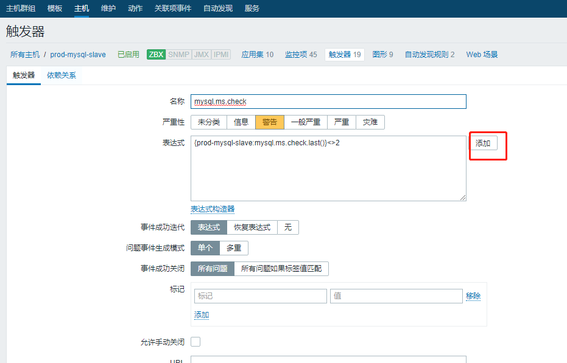The width and height of the screenshot is (567, 363).
Task: Choose 单个 problem event generation mode
Action: pos(205,248)
